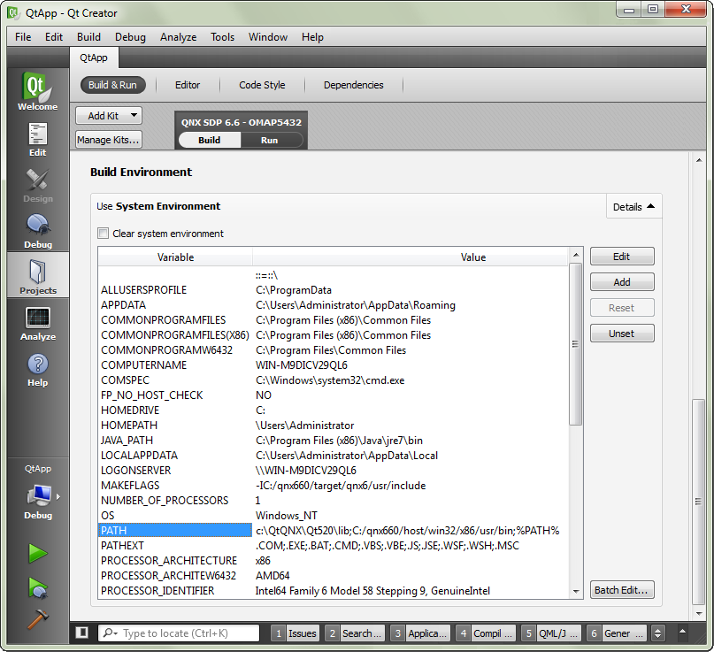This screenshot has height=652, width=714.
Task: Enable Clear system environment checkbox
Action: pos(104,234)
